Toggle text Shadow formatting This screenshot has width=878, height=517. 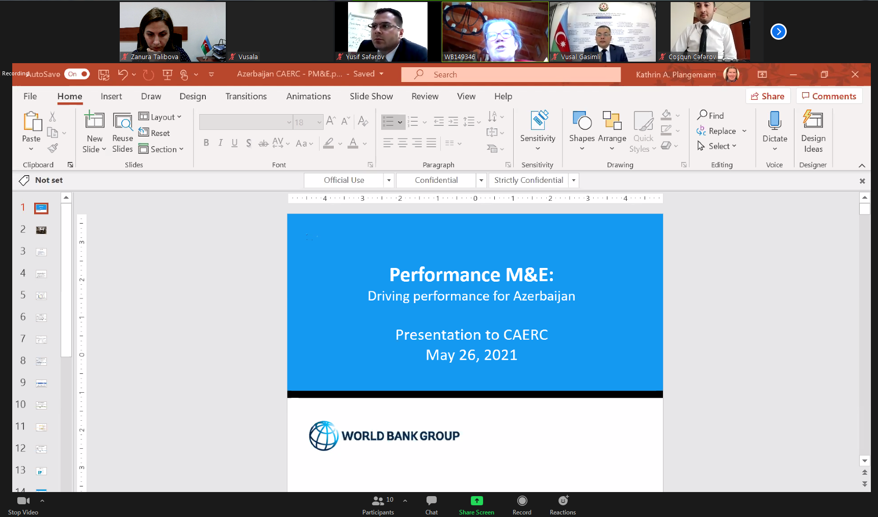pos(249,143)
